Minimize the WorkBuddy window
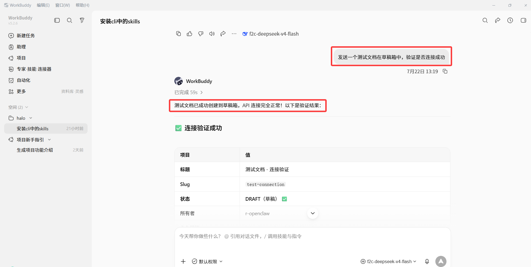 (x=494, y=5)
